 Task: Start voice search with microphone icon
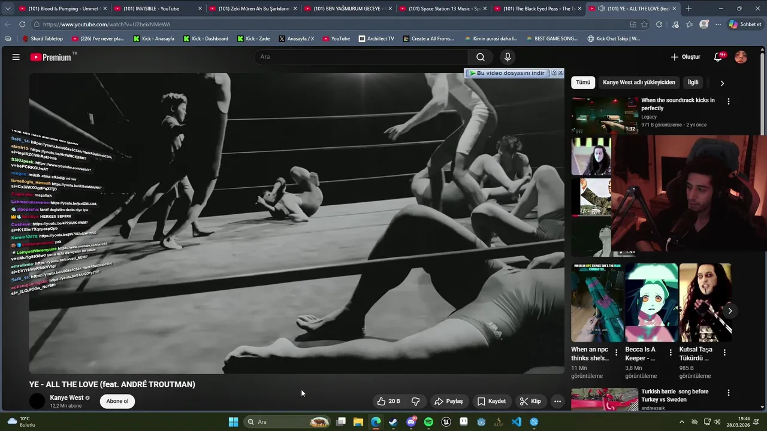point(508,57)
